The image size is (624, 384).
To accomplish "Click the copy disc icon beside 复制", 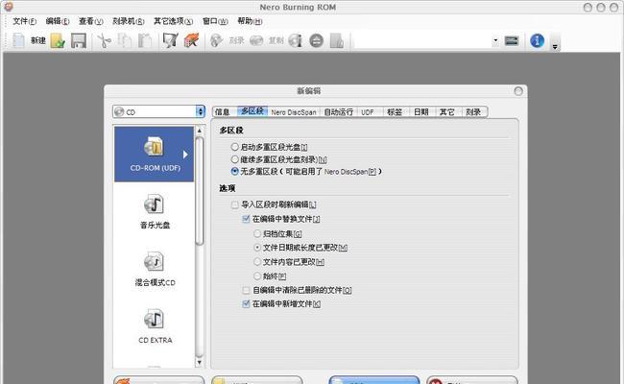I will click(x=256, y=40).
